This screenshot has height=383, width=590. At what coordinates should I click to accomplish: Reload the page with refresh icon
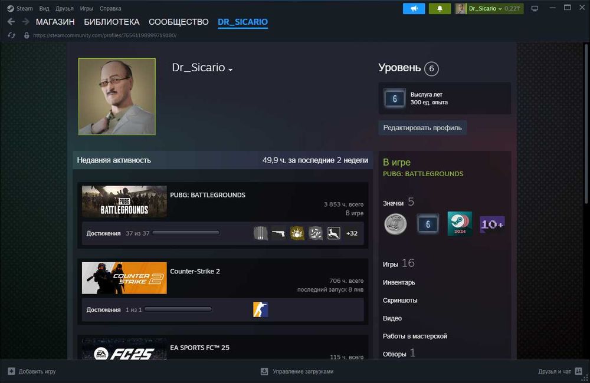coord(12,35)
